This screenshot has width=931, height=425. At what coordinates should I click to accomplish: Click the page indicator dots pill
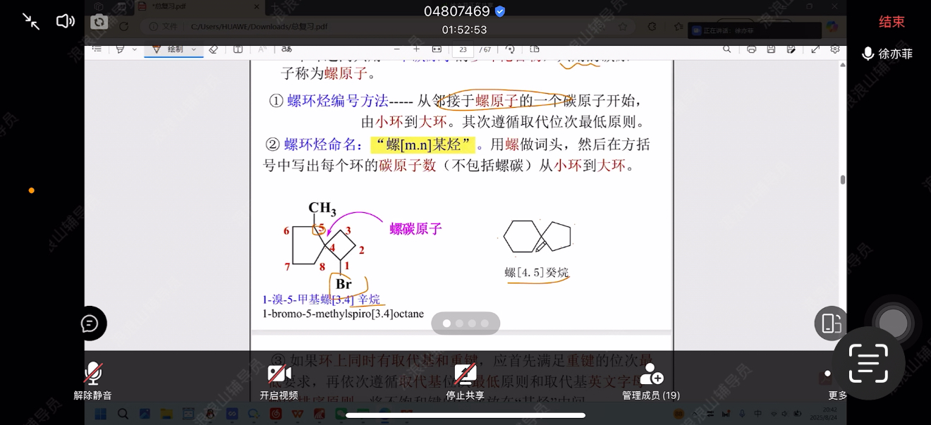[465, 324]
